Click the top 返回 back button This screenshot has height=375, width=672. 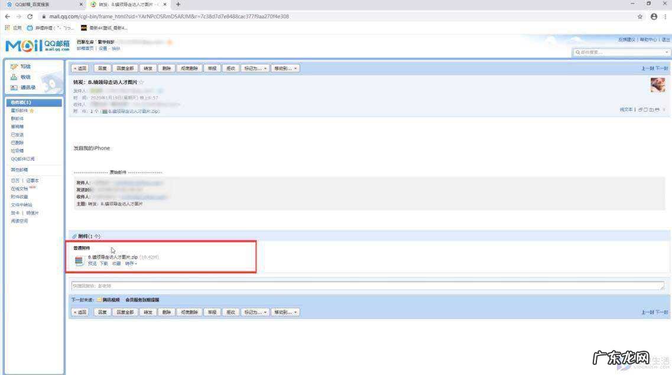coord(80,68)
